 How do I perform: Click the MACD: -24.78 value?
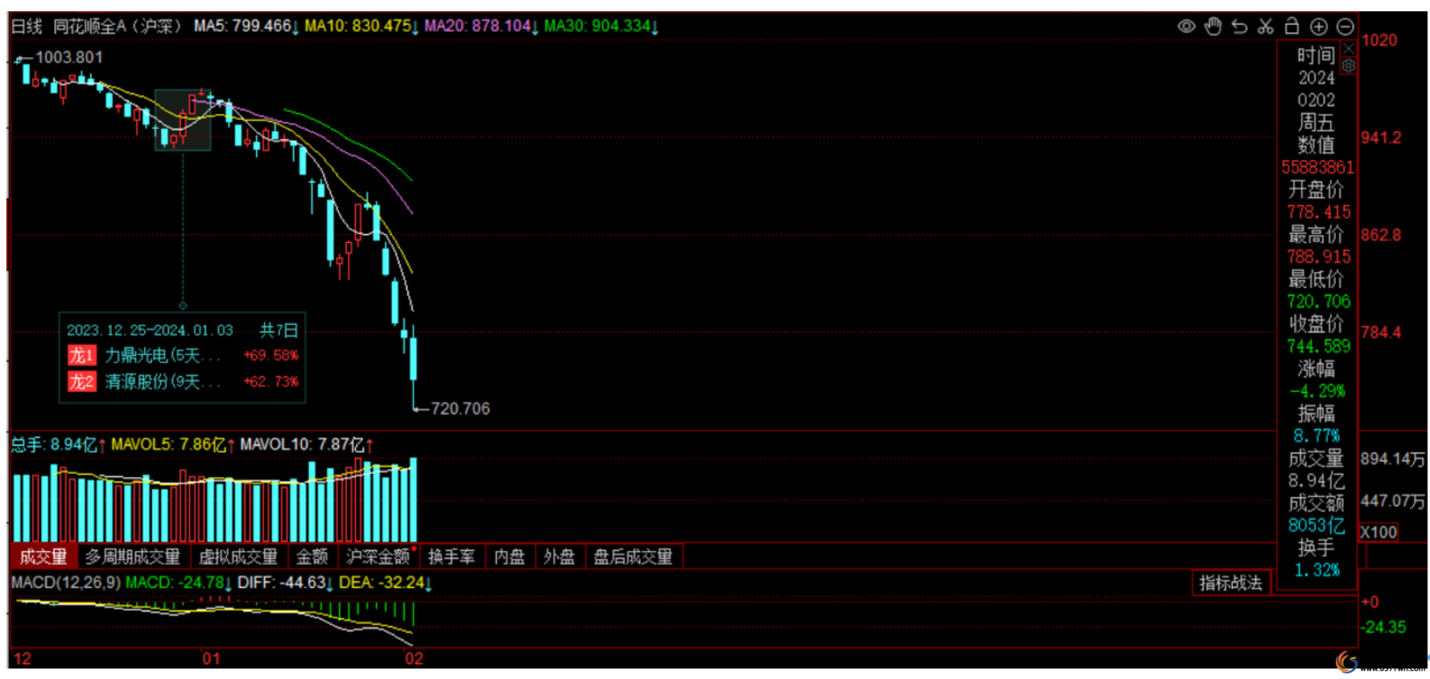[x=179, y=582]
